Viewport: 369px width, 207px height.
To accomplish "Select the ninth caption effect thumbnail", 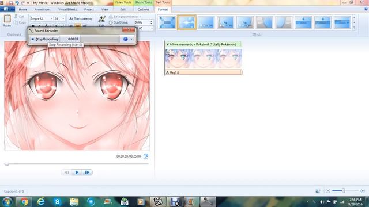I will click(323, 22).
